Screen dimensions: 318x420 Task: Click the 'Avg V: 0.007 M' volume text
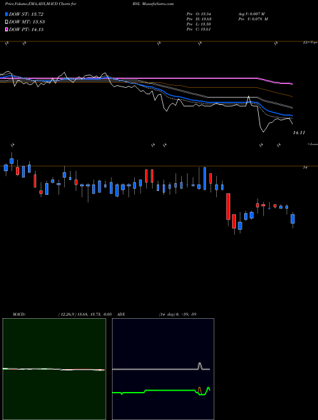click(x=251, y=14)
